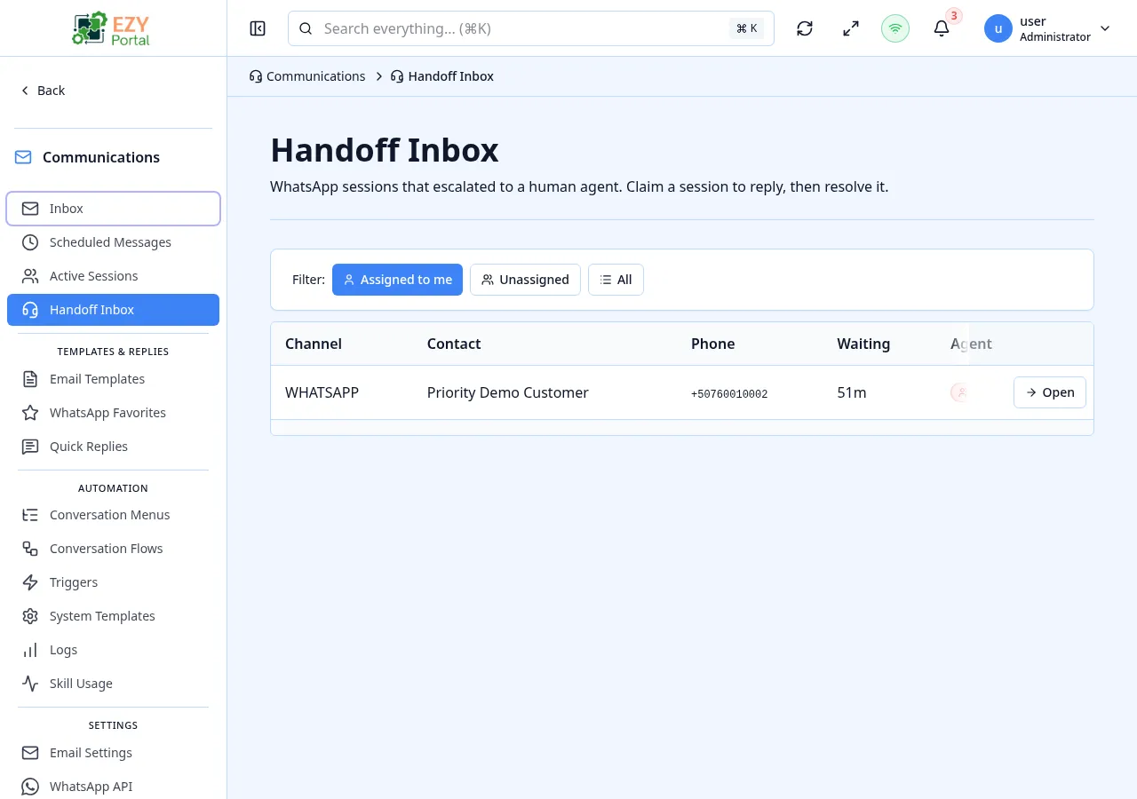Click the WhatsApp API chat icon
This screenshot has height=799, width=1137.
coord(30,787)
